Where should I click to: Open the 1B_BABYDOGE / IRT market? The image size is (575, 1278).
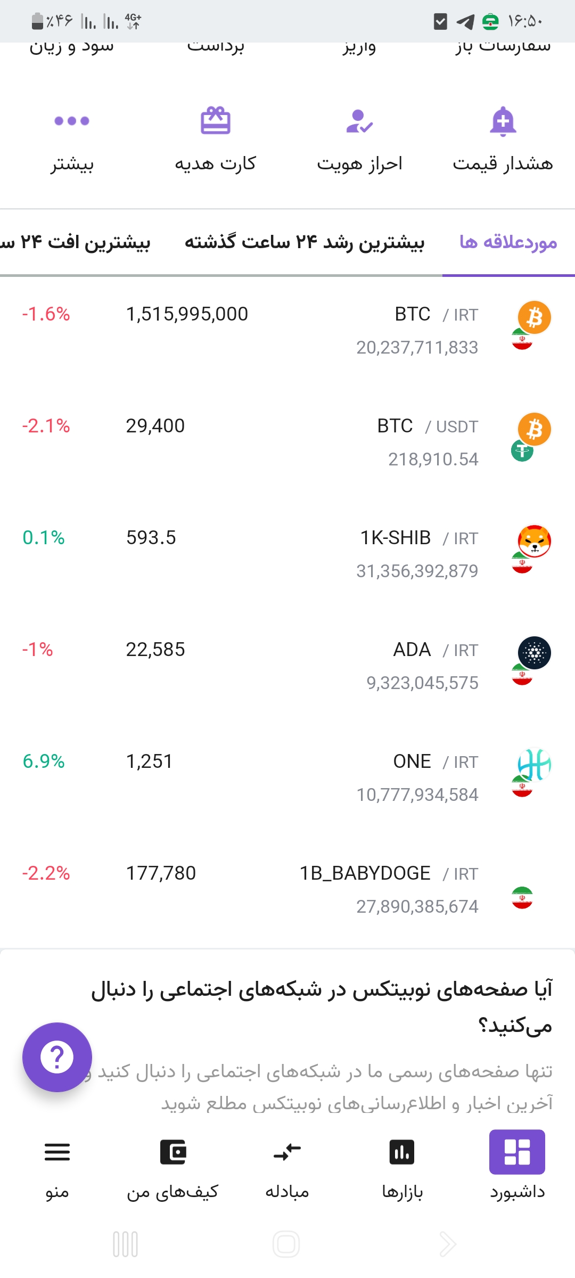tap(287, 889)
